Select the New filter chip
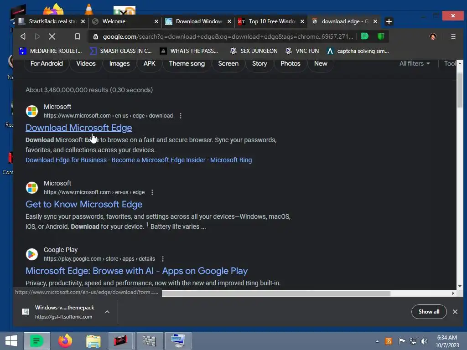The height and width of the screenshot is (350, 467). 321,64
